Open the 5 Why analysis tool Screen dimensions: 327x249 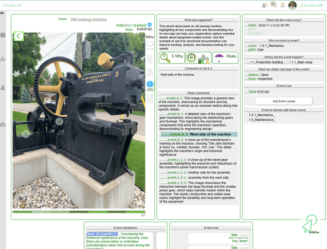pyautogui.click(x=172, y=57)
